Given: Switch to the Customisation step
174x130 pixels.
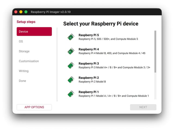Looking at the screenshot, I should pos(29,61).
